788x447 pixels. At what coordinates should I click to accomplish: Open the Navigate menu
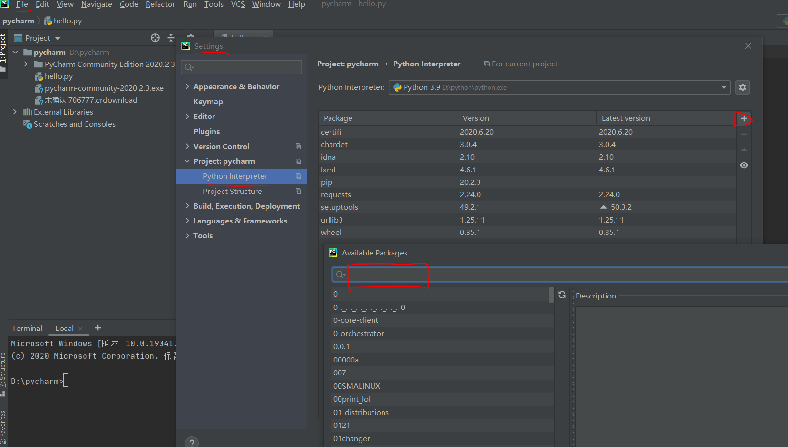coord(96,4)
